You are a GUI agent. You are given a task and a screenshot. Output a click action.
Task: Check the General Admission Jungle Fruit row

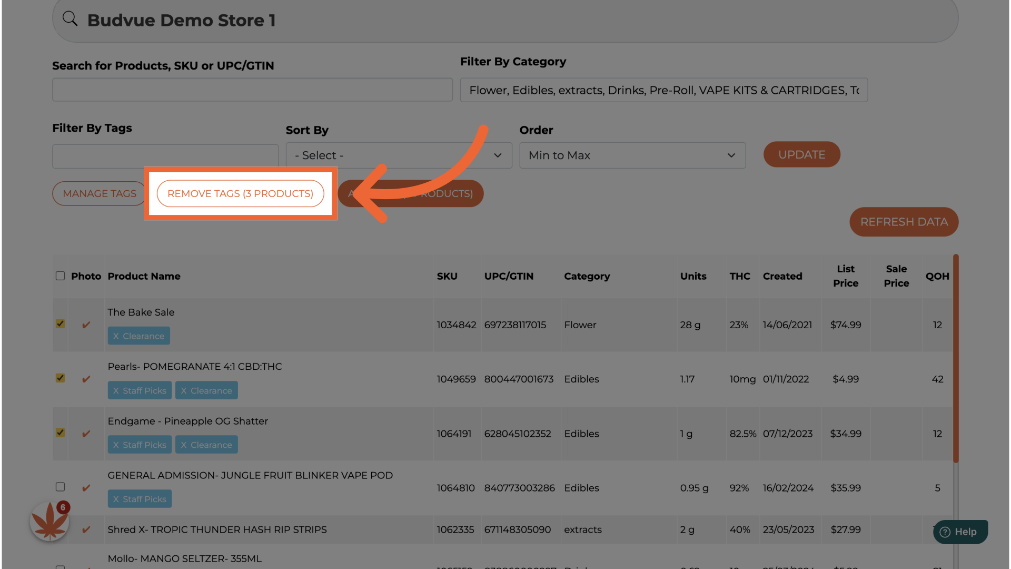tap(61, 487)
